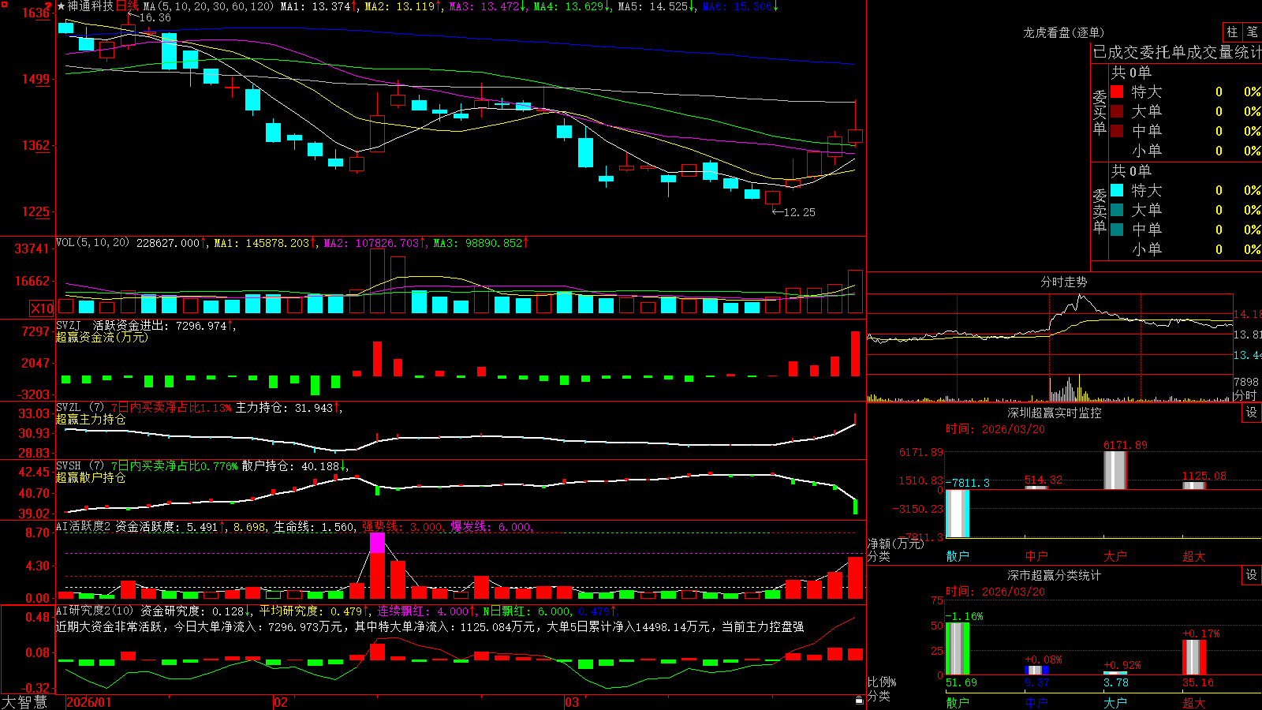Open 设 settings for 深圳超赢实时监控
This screenshot has height=710, width=1262.
click(x=1252, y=413)
